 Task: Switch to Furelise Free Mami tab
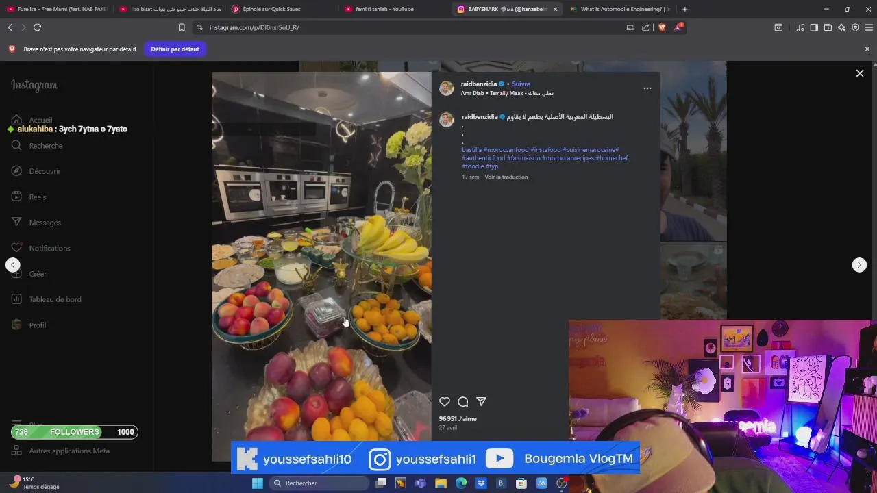pyautogui.click(x=56, y=9)
